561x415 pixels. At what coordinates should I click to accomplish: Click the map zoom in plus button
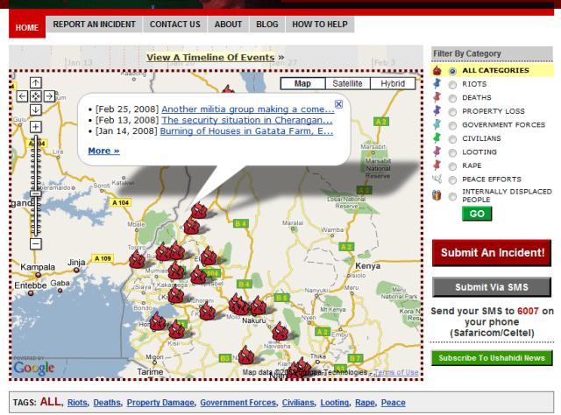(36, 128)
